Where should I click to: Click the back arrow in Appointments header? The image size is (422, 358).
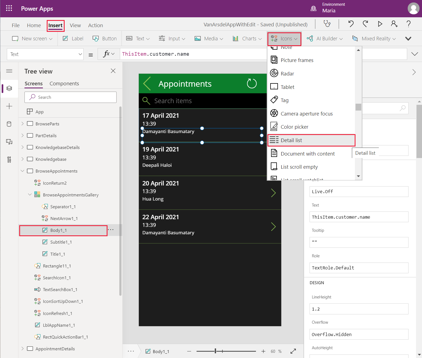tap(147, 83)
